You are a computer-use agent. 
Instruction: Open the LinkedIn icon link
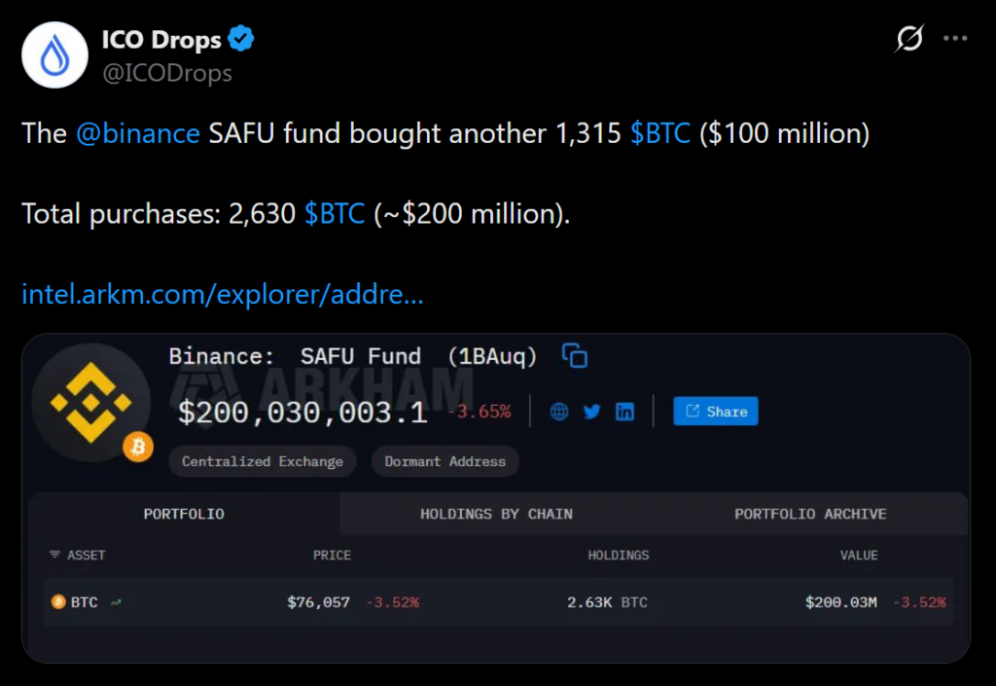point(624,412)
